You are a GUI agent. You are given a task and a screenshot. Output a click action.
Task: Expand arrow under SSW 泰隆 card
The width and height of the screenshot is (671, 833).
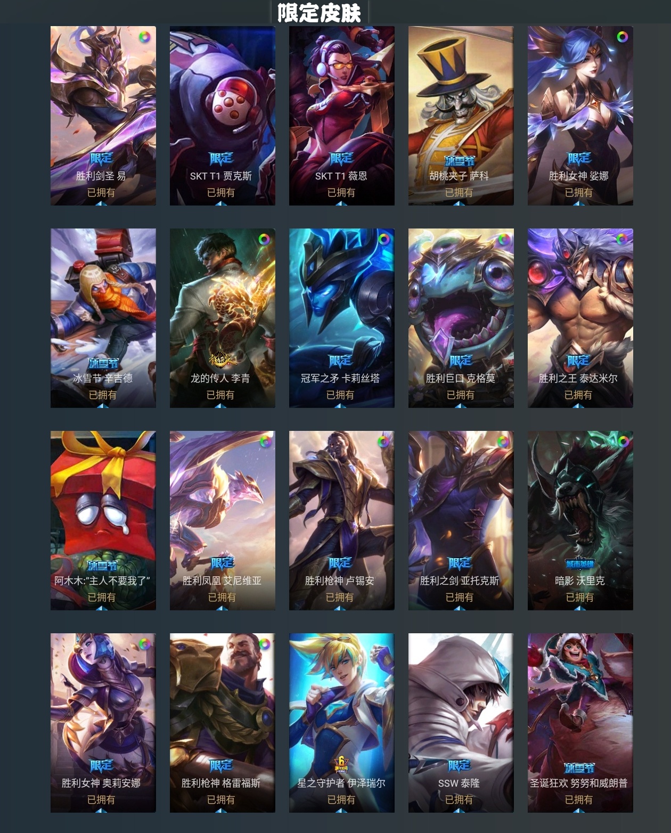(460, 810)
